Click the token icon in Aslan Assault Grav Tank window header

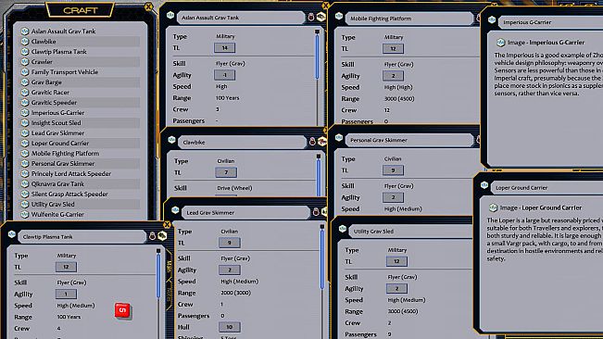pos(320,17)
